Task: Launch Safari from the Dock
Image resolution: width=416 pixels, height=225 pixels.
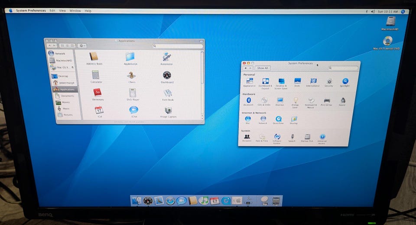Action: click(x=170, y=201)
